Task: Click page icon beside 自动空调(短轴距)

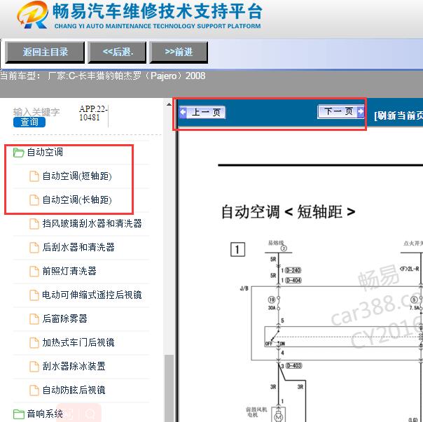Action: (34, 176)
